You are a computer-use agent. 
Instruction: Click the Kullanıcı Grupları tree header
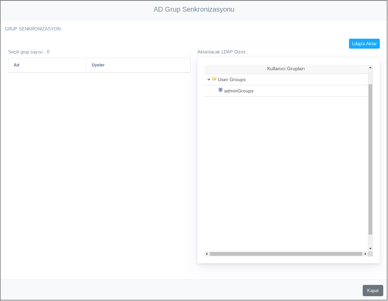[x=286, y=68]
